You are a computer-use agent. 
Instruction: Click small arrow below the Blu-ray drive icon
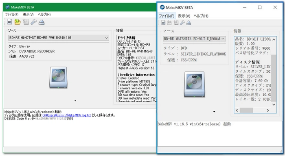point(75,101)
